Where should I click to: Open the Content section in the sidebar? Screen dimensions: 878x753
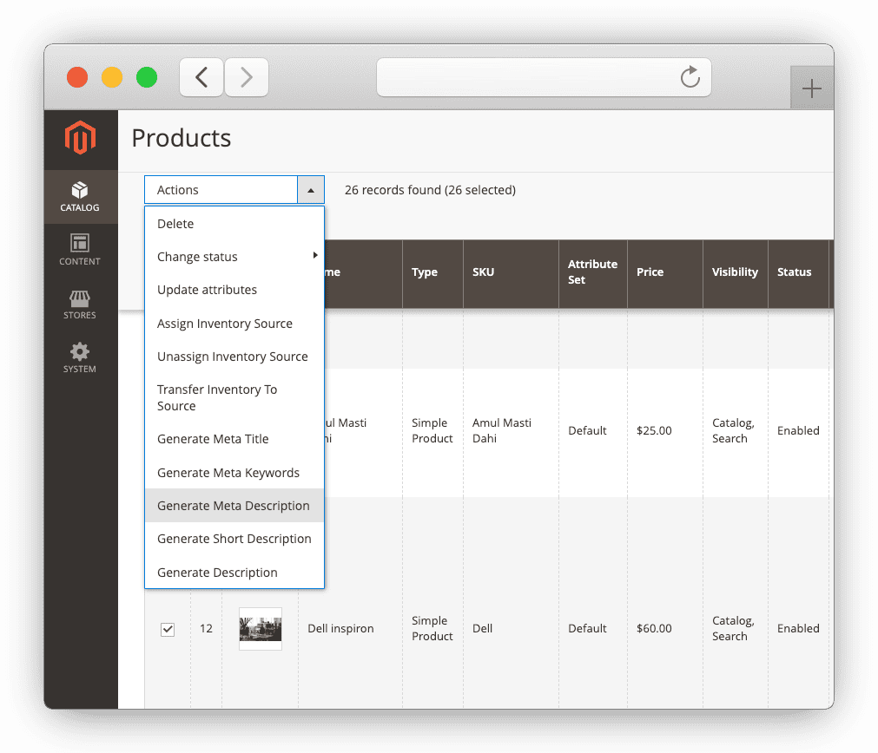click(x=80, y=251)
